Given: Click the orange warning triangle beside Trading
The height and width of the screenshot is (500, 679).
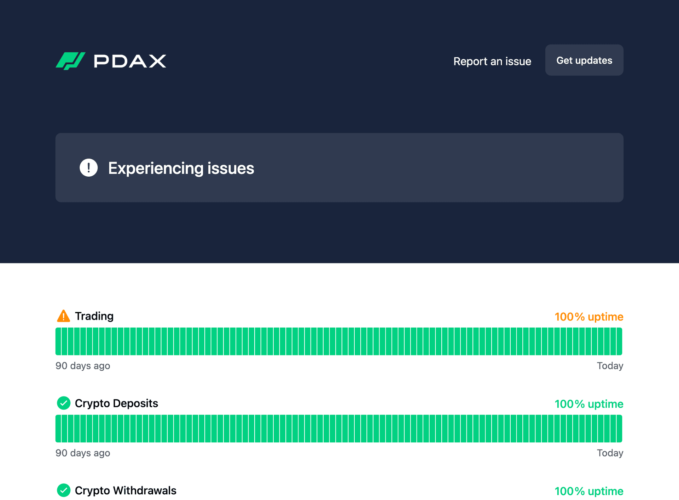Looking at the screenshot, I should [x=63, y=316].
